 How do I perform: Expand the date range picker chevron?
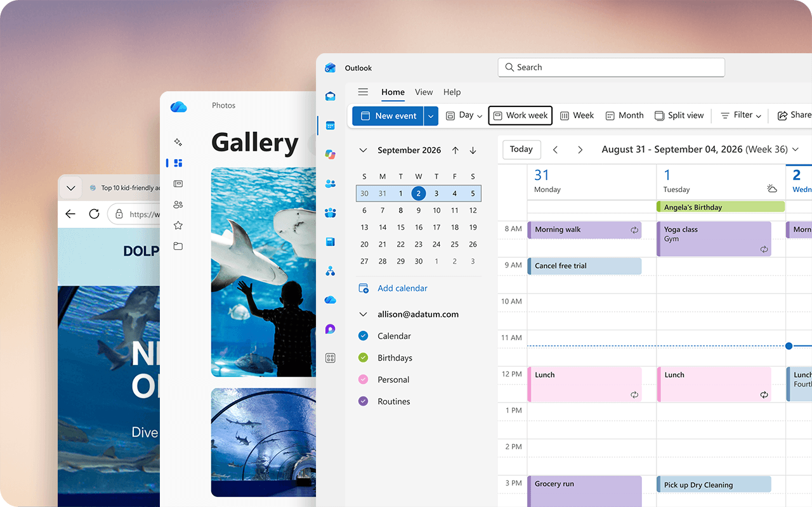pyautogui.click(x=796, y=150)
